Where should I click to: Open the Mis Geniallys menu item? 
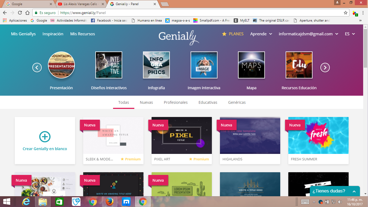23,34
